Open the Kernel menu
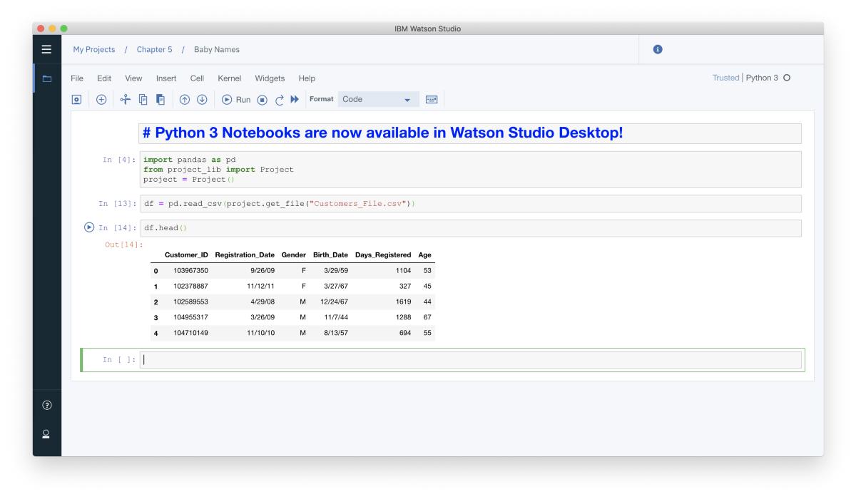The height and width of the screenshot is (499, 856). (228, 78)
